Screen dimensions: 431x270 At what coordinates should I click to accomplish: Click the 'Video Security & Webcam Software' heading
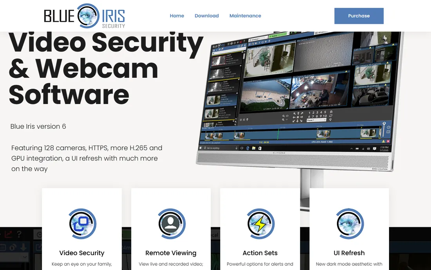tap(106, 69)
